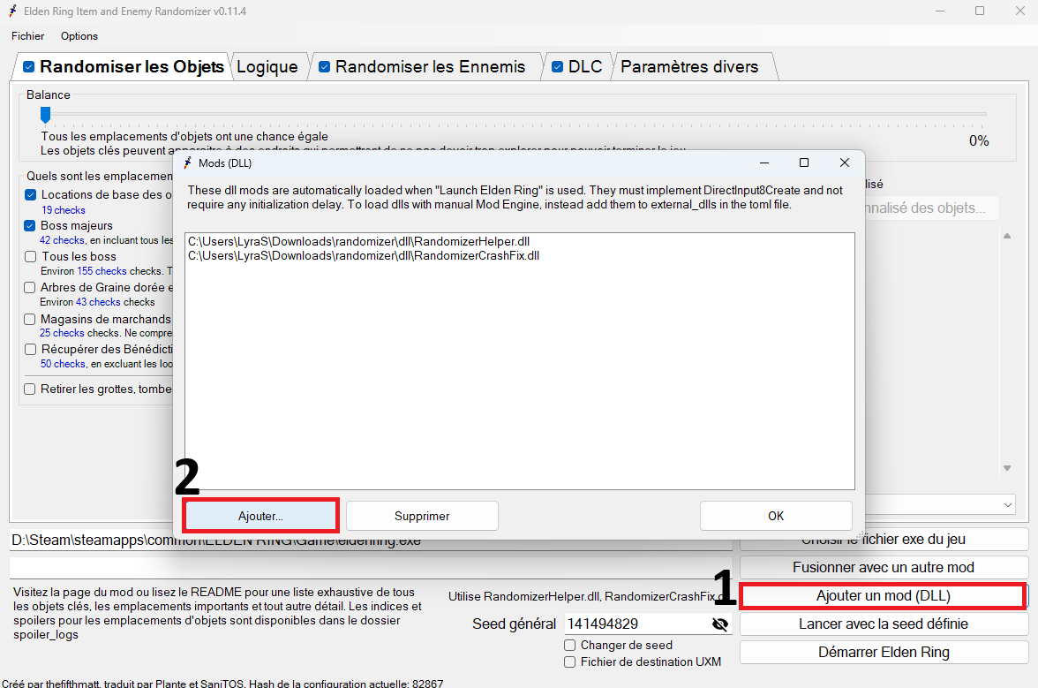Image resolution: width=1038 pixels, height=688 pixels.
Task: Uncheck Locations de base checkbox
Action: tap(30, 194)
